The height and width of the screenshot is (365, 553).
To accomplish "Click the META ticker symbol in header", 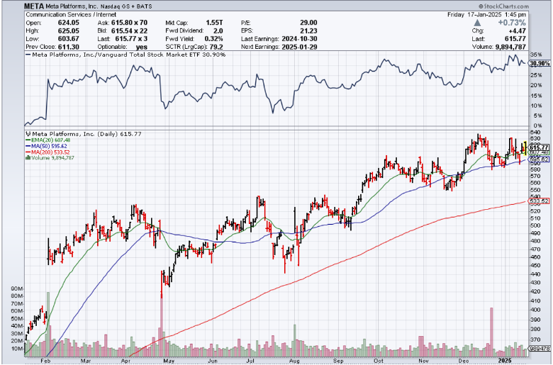I will [x=36, y=5].
